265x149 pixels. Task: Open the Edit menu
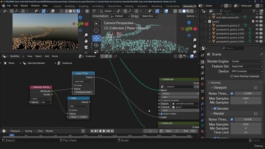coord(16,6)
